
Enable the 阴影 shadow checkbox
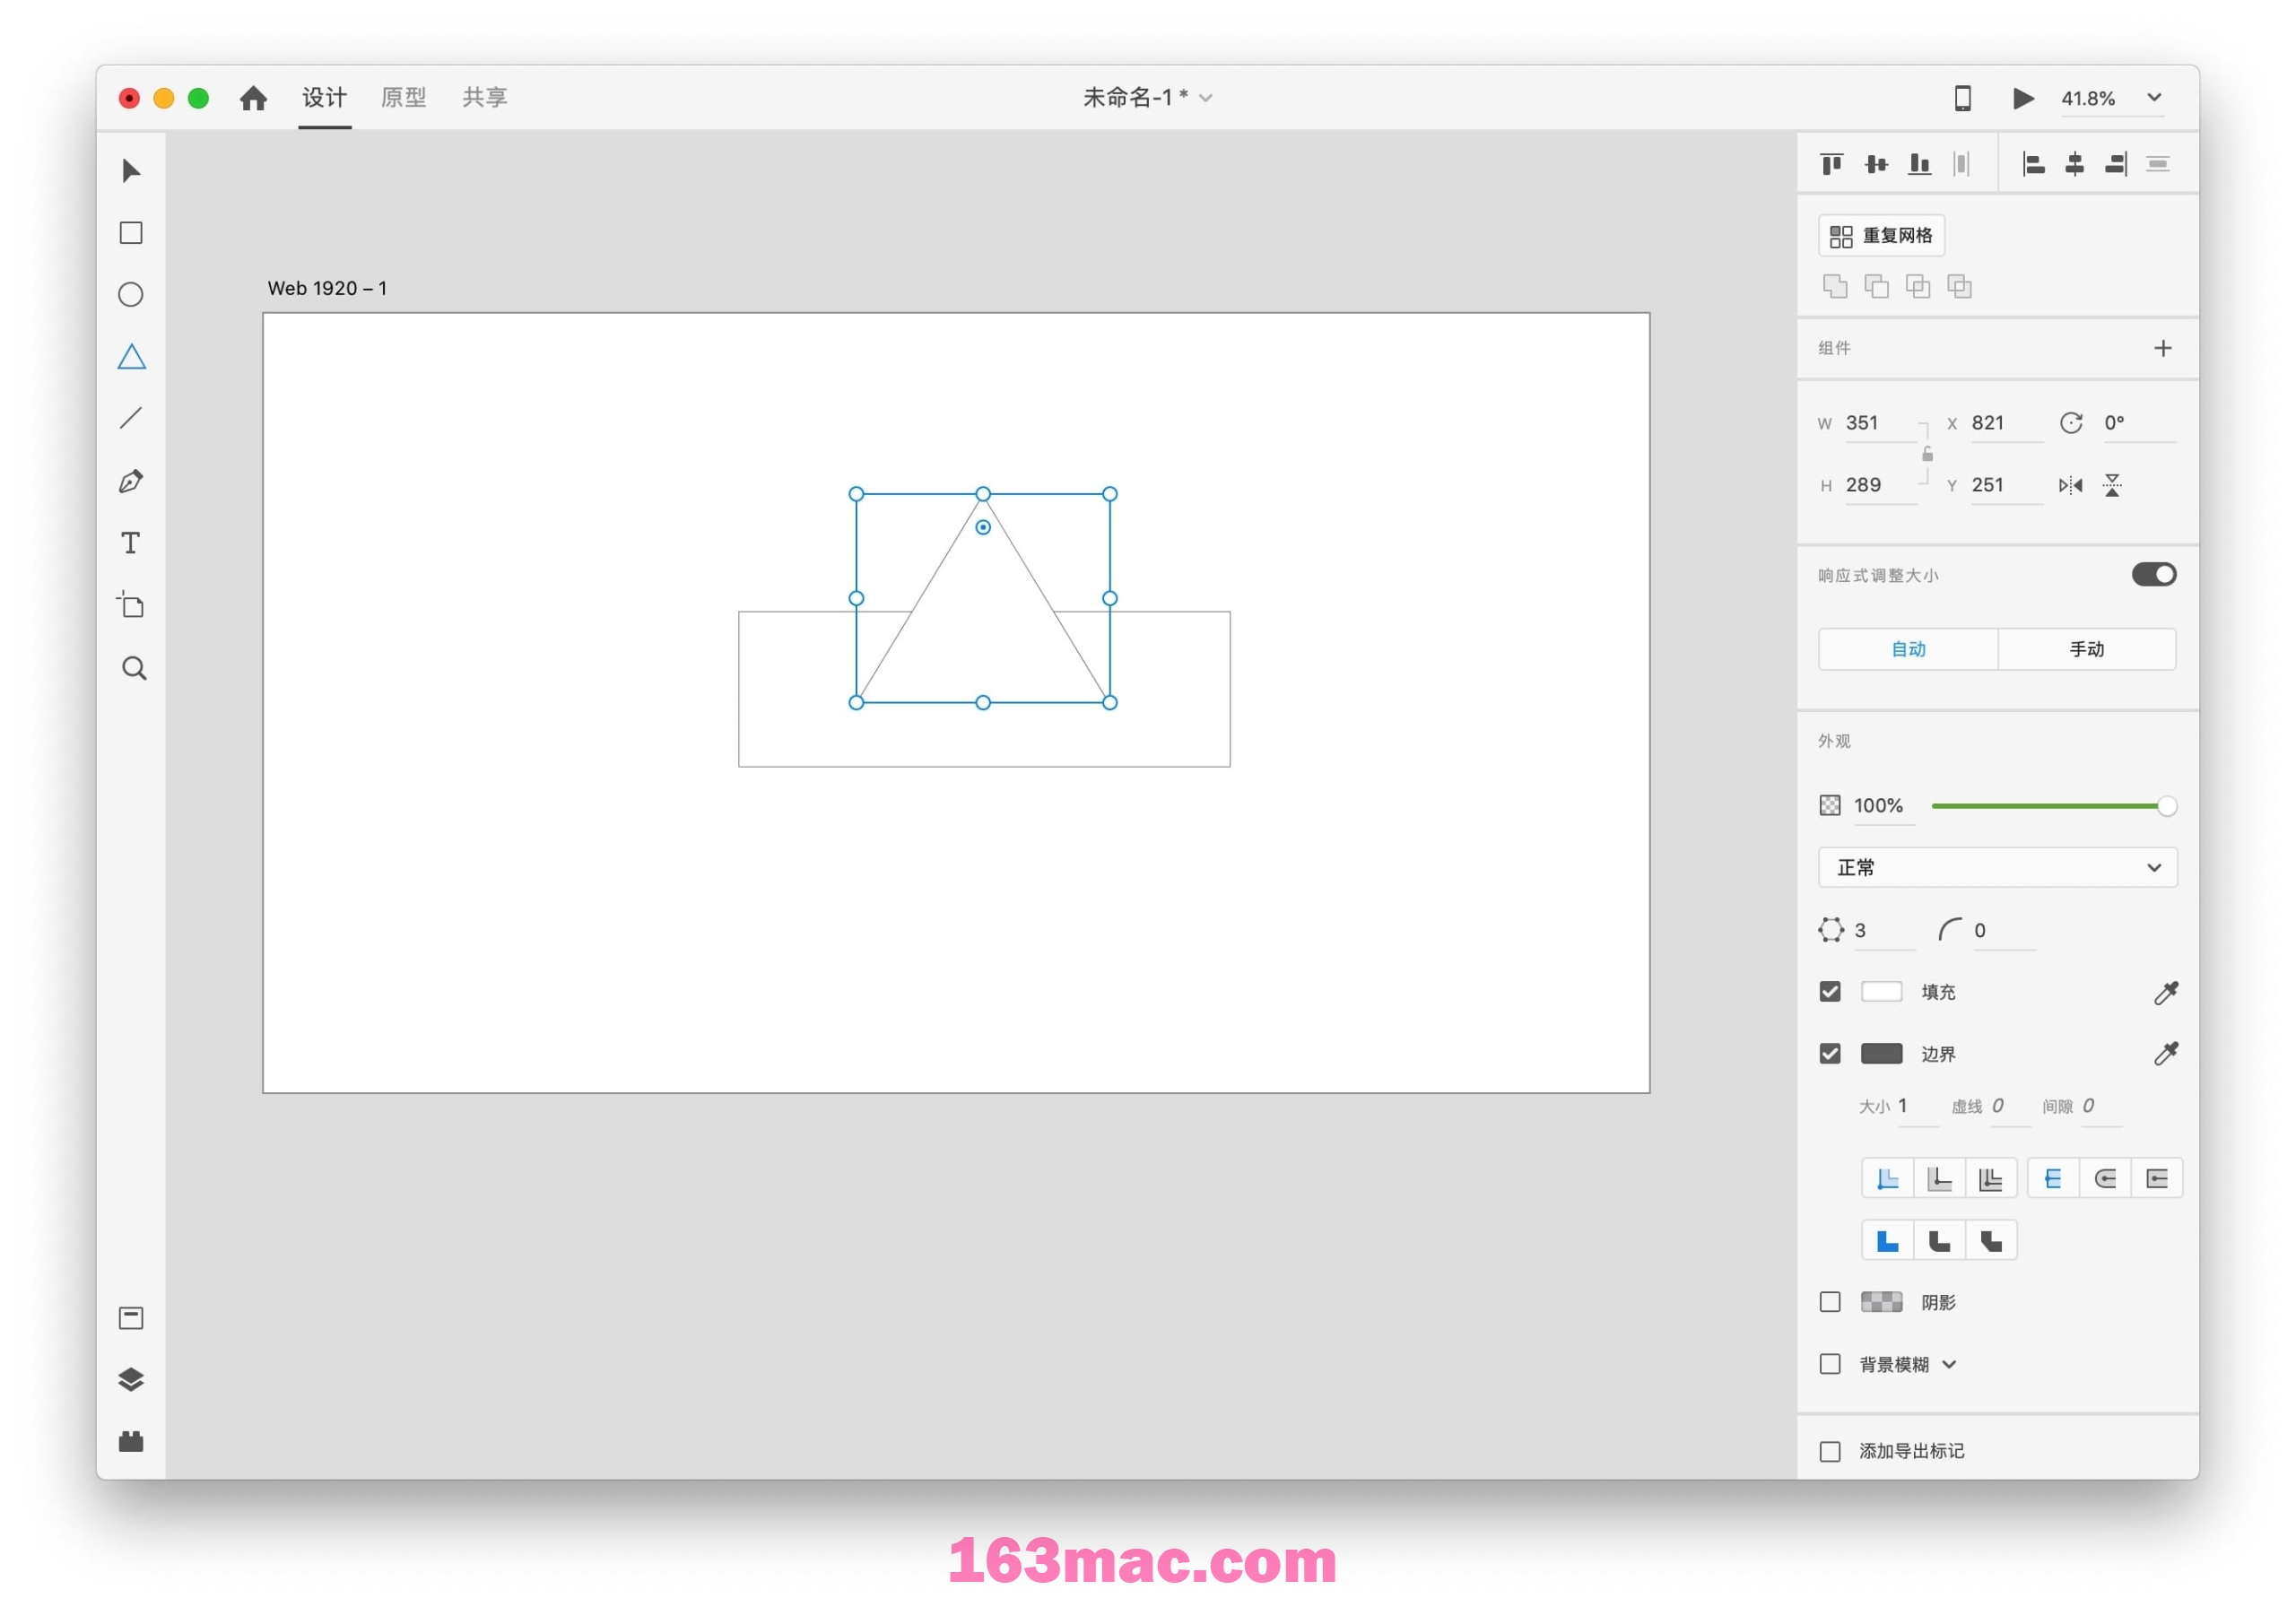coord(1830,1302)
